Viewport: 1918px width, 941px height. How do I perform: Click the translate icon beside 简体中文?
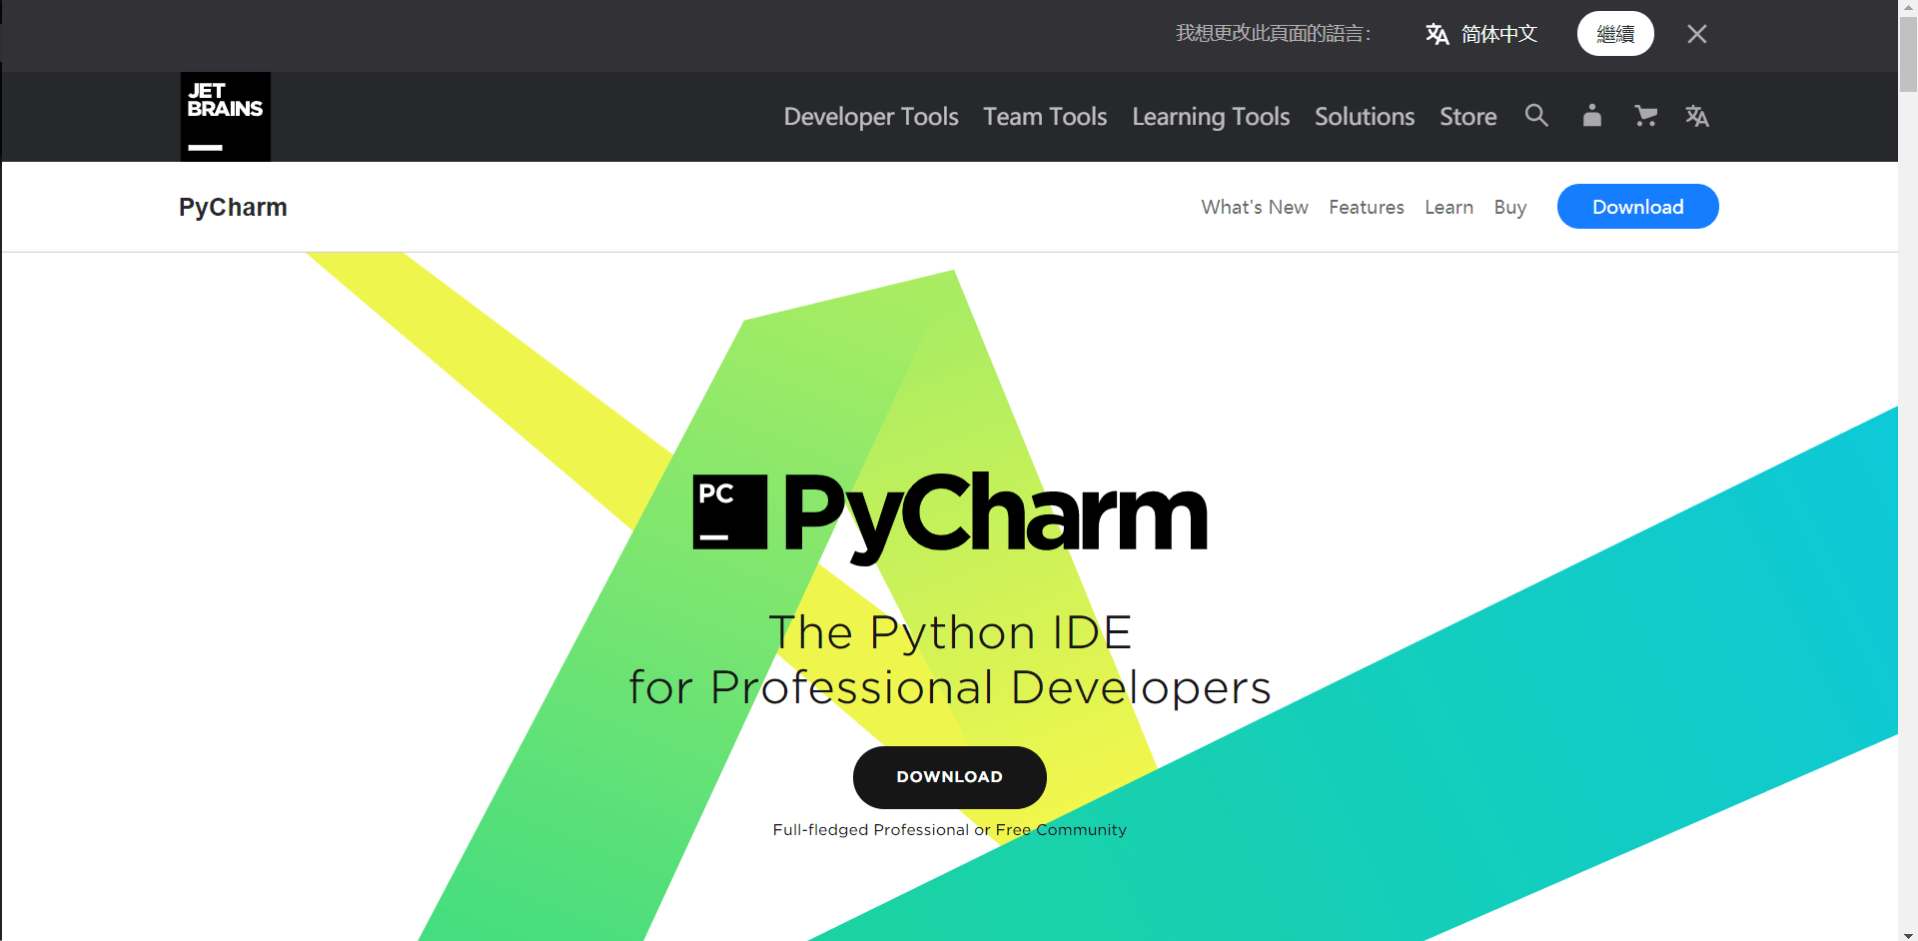pos(1438,34)
